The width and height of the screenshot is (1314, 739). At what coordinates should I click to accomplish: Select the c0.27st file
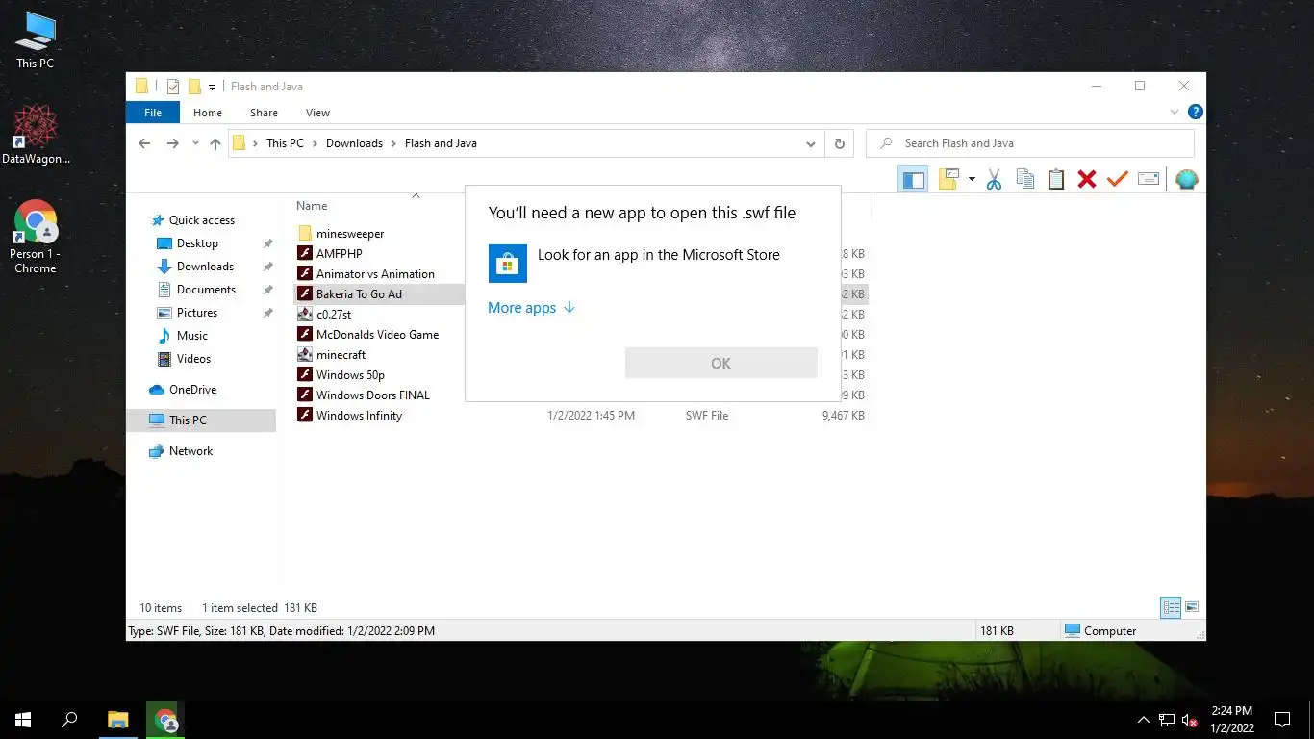coord(334,315)
